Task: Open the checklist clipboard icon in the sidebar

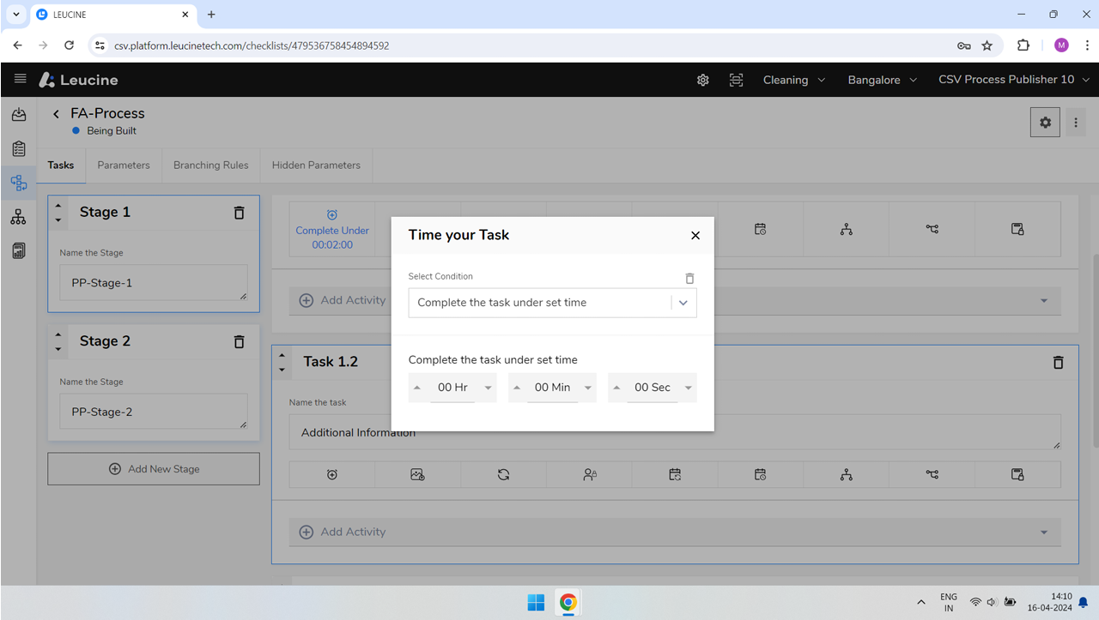Action: [x=18, y=148]
